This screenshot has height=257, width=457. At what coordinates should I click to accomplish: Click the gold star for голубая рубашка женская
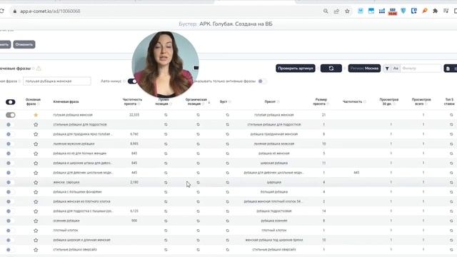(36, 115)
